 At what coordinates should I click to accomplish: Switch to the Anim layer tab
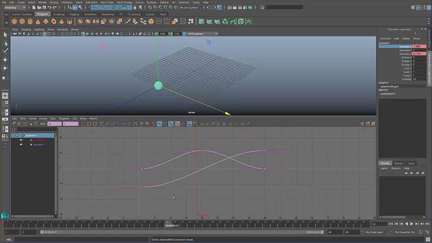pyautogui.click(x=411, y=163)
